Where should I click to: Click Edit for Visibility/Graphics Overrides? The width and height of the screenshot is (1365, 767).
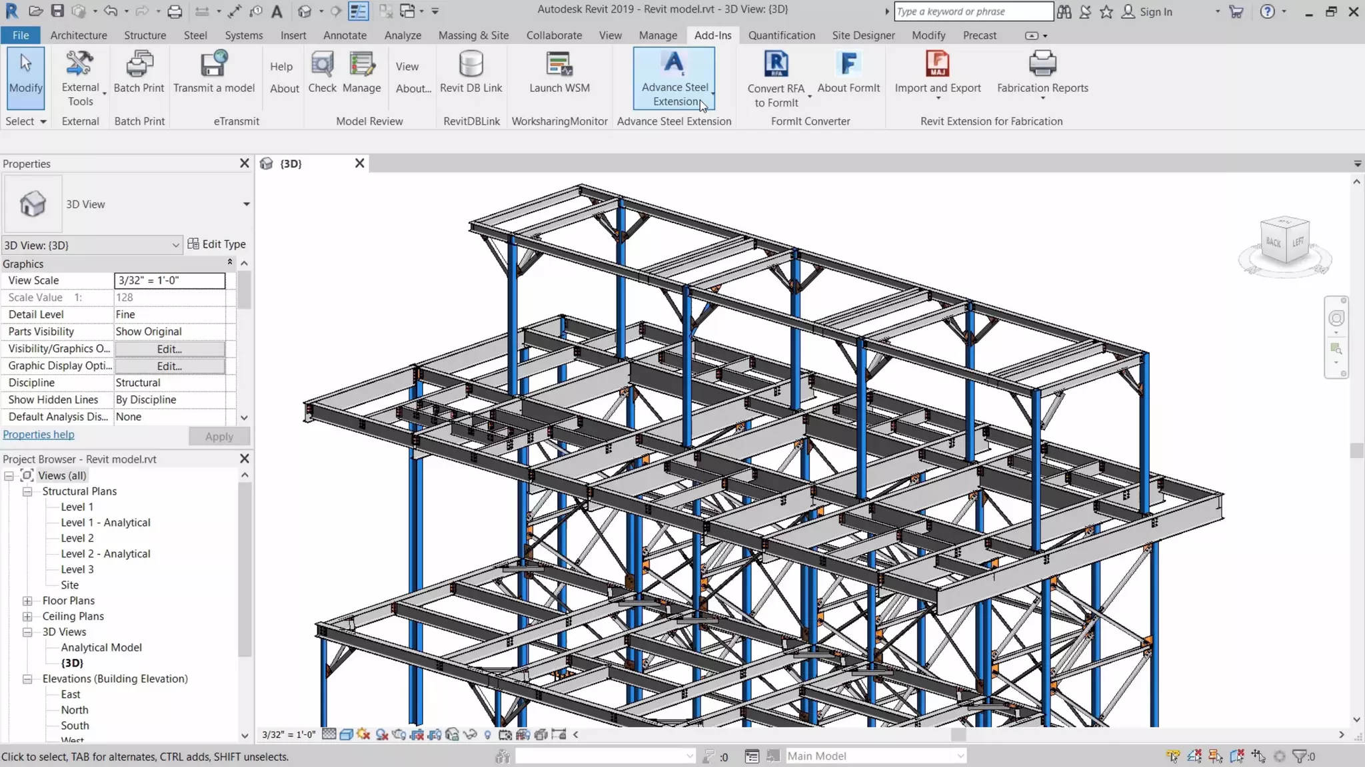169,349
